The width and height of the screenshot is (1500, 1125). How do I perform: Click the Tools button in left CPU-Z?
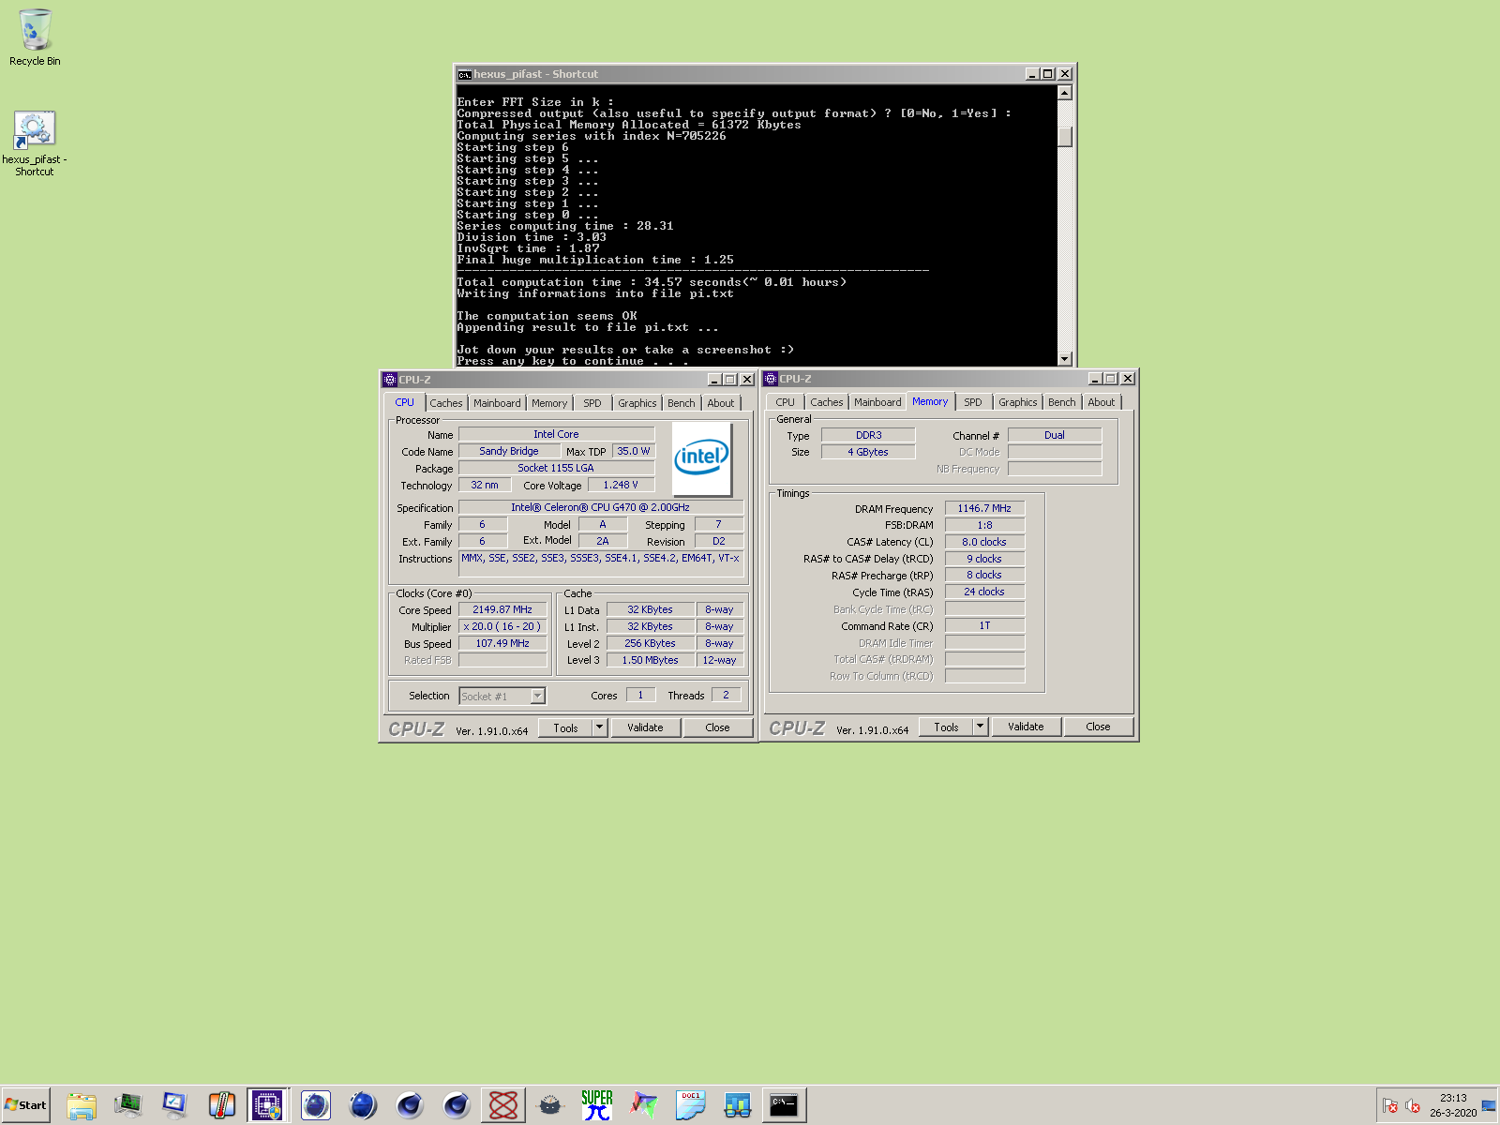click(565, 727)
